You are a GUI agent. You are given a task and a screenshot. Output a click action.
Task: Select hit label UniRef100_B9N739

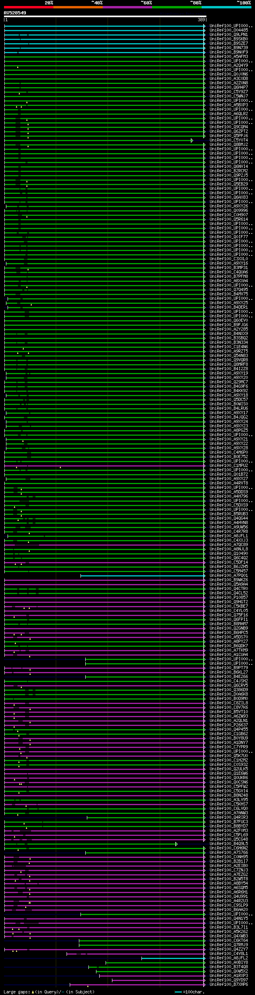click(x=229, y=48)
